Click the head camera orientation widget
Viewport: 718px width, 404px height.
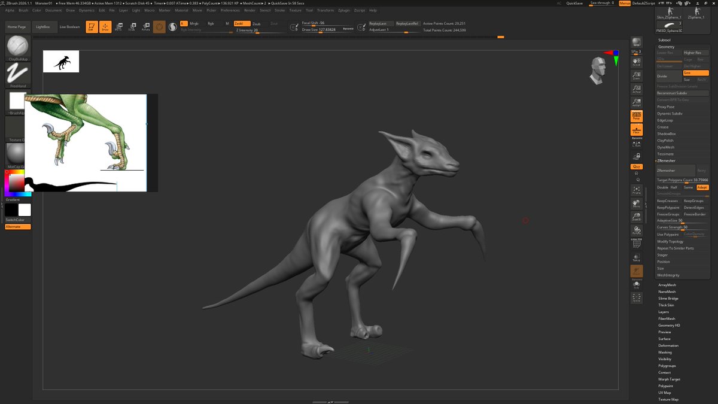pos(599,70)
